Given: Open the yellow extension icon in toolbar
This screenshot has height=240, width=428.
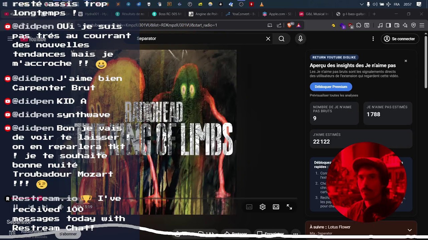Looking at the screenshot, I should [333, 25].
